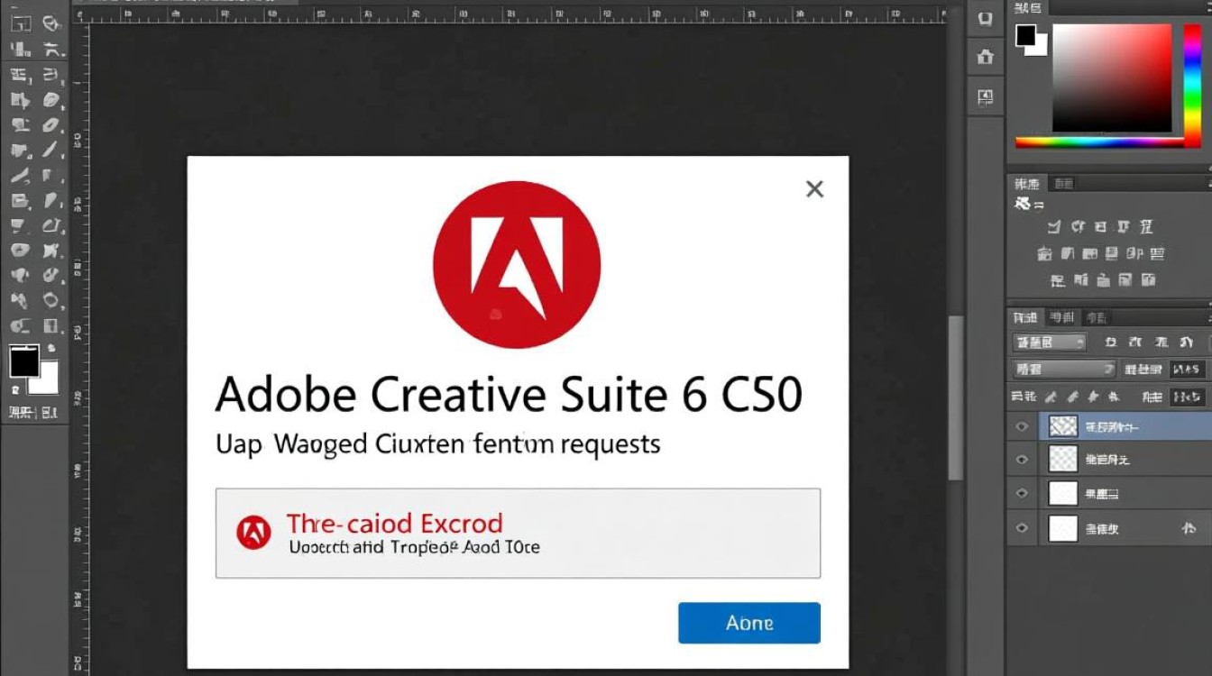Click the thumbnail of the highlighted top layer
The height and width of the screenshot is (676, 1212).
pyautogui.click(x=1063, y=425)
